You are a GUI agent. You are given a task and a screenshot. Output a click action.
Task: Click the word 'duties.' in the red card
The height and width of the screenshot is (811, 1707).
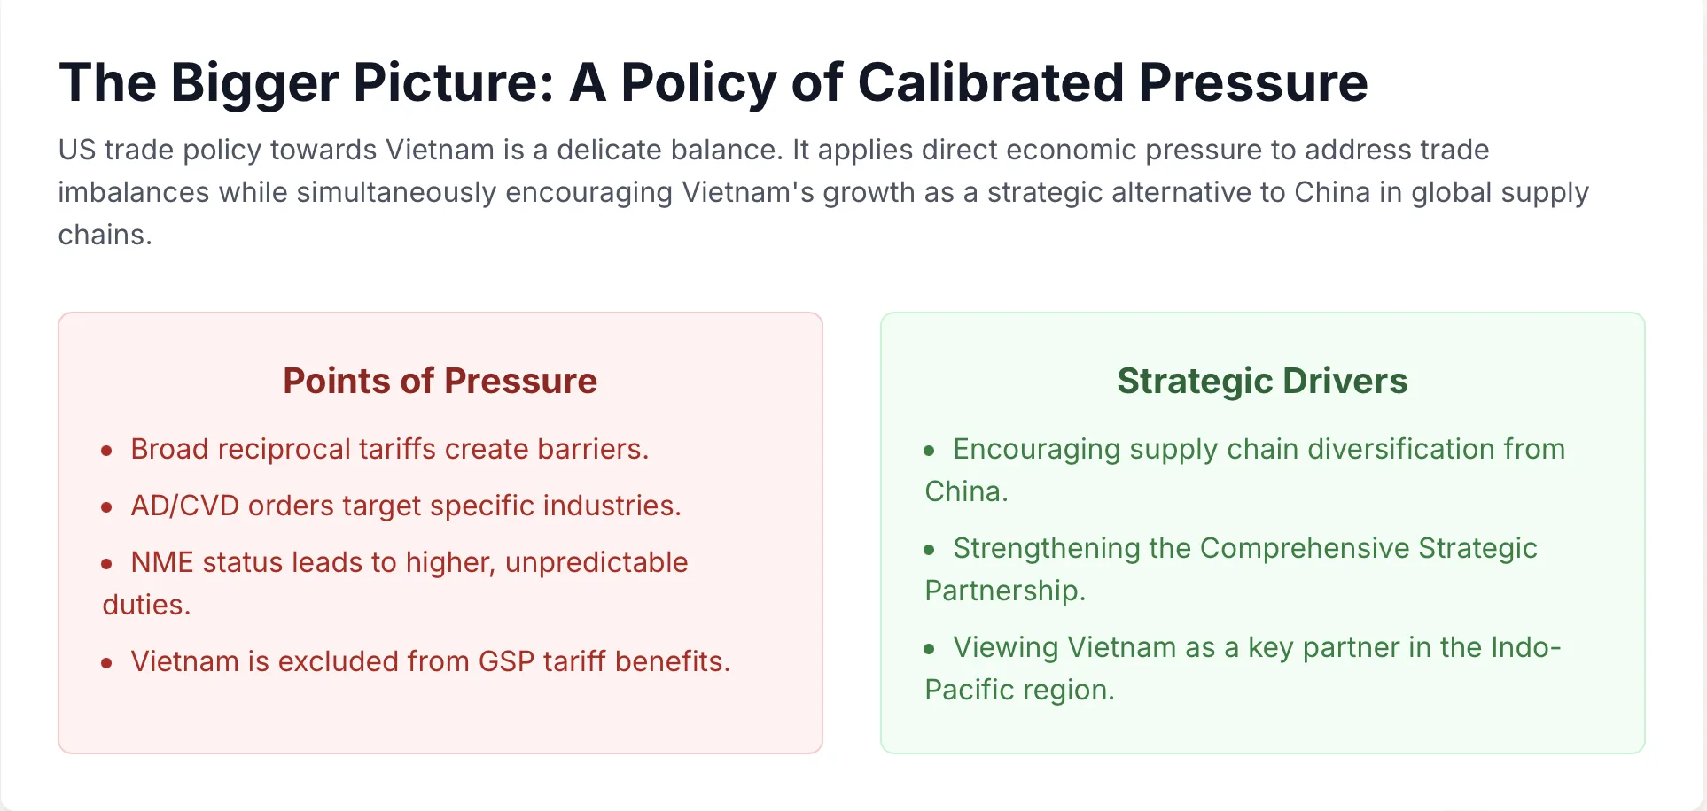tap(146, 605)
